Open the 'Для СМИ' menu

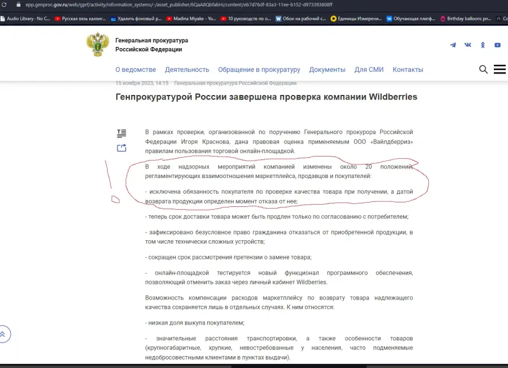coord(369,70)
